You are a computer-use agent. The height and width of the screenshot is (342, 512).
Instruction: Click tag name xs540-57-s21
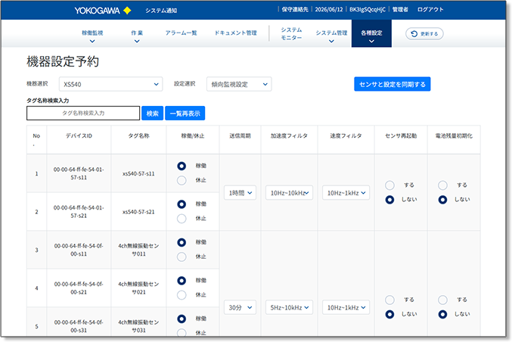(x=138, y=212)
